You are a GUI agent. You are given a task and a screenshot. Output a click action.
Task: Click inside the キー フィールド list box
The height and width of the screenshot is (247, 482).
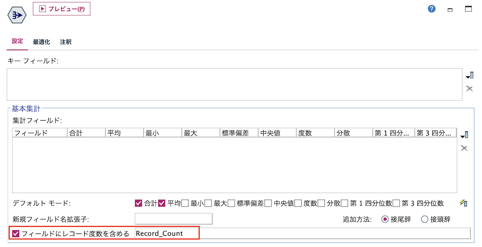tap(235, 84)
